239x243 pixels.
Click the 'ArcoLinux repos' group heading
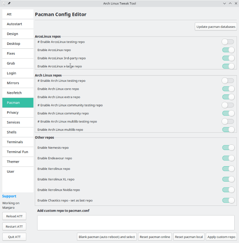(x=48, y=36)
